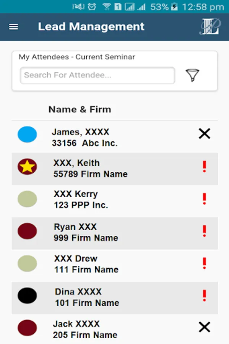
Task: Open the attendee filter funnel
Action: pyautogui.click(x=193, y=75)
